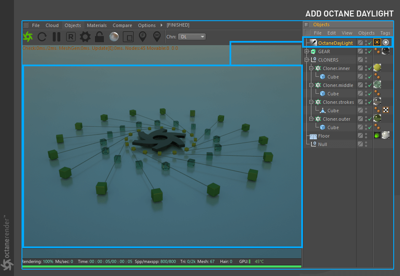Open the Chn channel DL dropdown
Screen dimensions: 400x276
(x=192, y=37)
